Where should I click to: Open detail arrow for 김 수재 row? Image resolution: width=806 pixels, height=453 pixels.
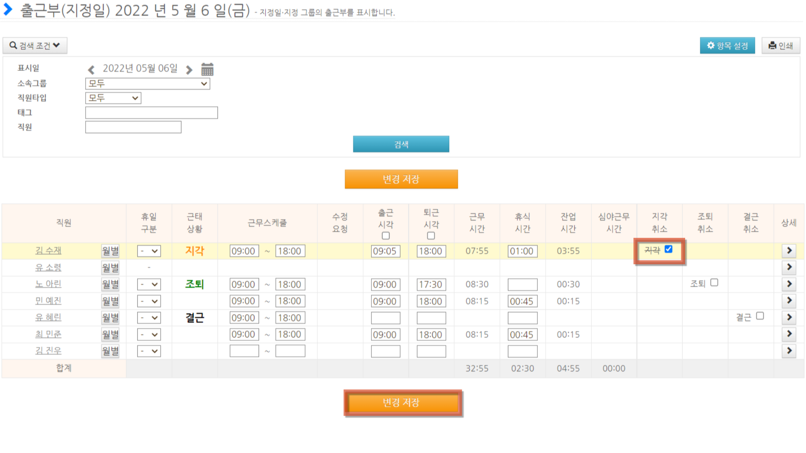pyautogui.click(x=789, y=251)
